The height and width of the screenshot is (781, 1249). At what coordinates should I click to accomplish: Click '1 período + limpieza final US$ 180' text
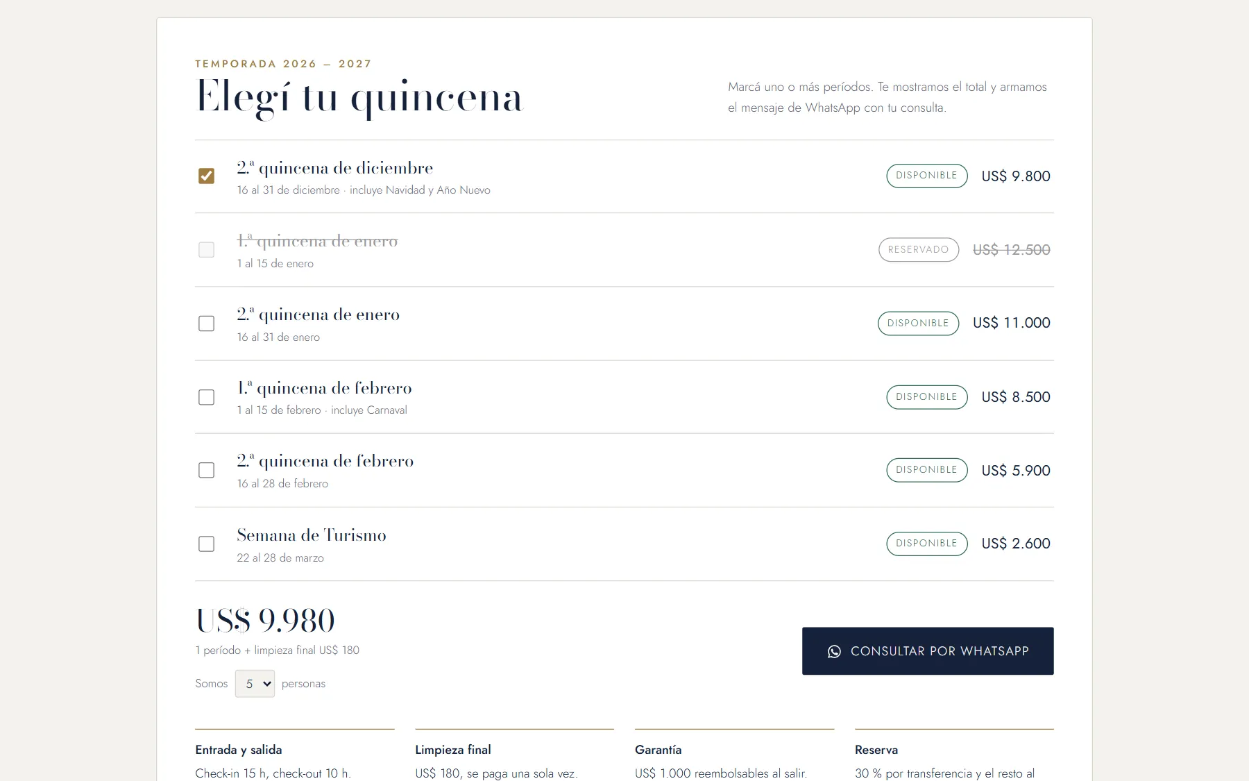click(x=278, y=650)
